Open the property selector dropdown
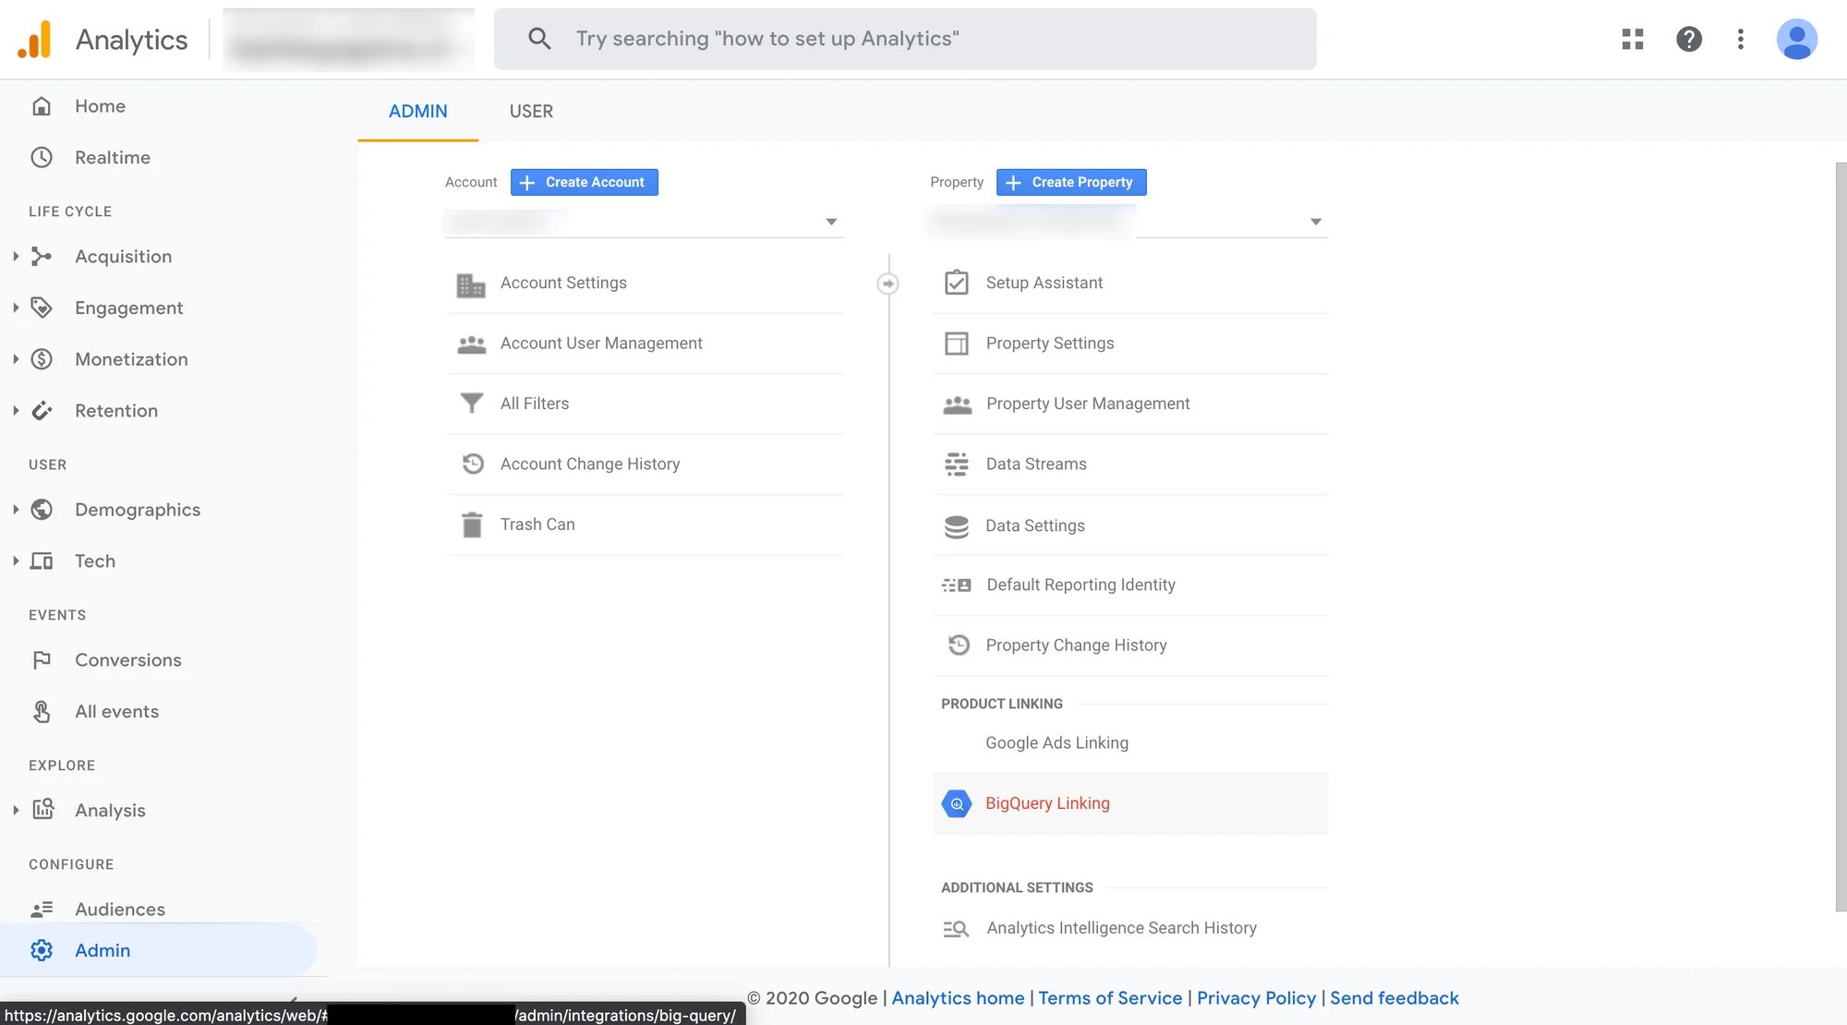 pyautogui.click(x=1315, y=221)
